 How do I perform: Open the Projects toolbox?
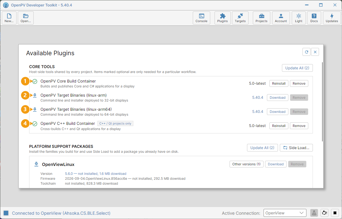point(261,18)
